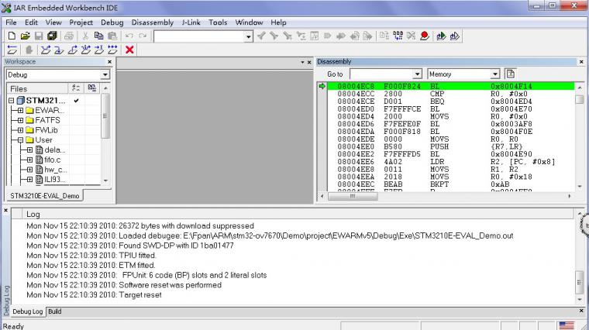Open the Debug menu

pos(112,22)
